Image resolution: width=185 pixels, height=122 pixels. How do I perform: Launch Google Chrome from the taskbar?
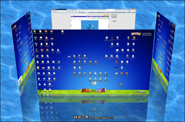(x=56, y=95)
